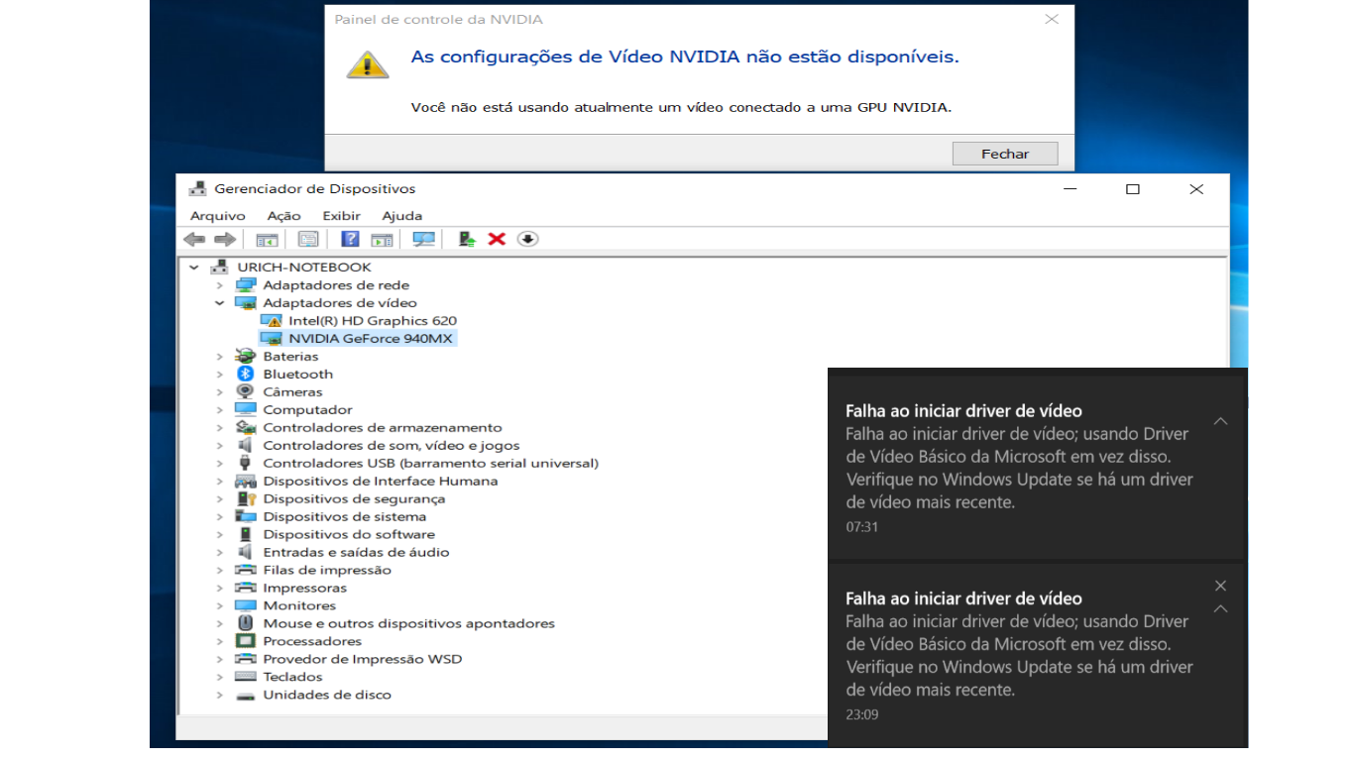Open the Ajuda menu

tap(401, 215)
